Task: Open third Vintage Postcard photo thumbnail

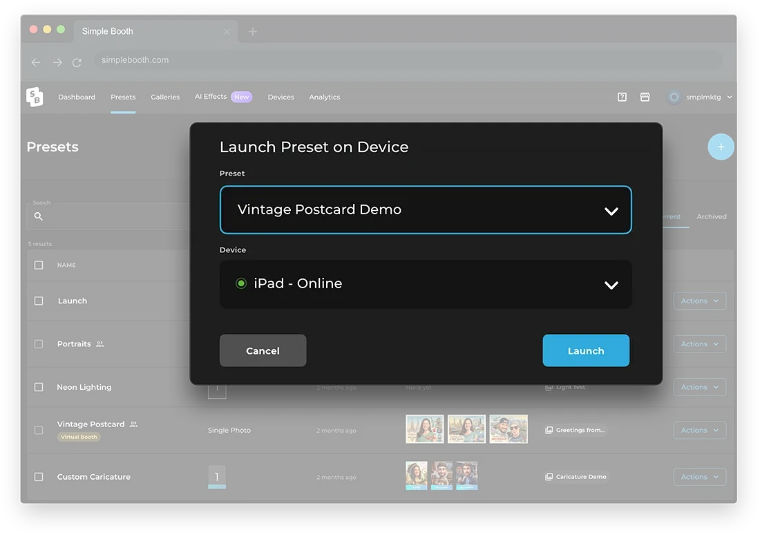Action: [x=509, y=429]
